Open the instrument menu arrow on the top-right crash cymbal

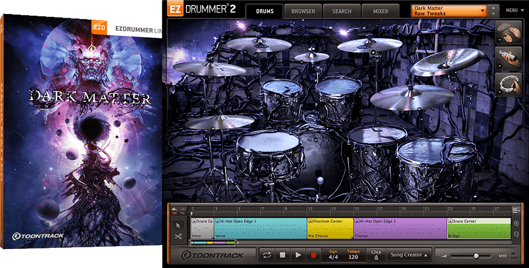(373, 52)
